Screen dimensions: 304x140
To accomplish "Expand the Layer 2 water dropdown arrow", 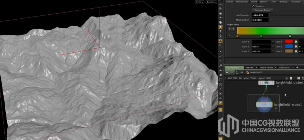I will pyautogui.click(x=273, y=47).
